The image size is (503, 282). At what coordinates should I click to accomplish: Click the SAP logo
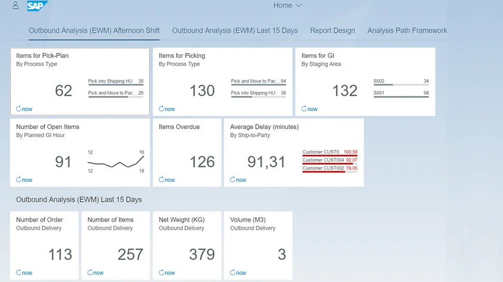tap(37, 6)
